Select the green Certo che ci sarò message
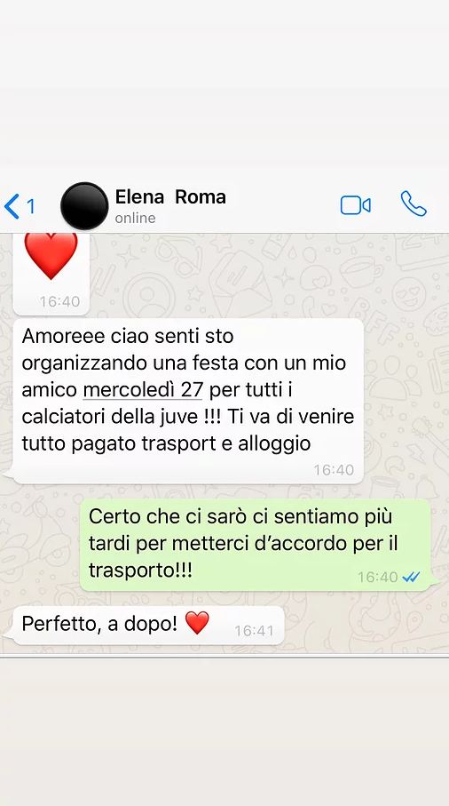This screenshot has height=806, width=449. (255, 545)
